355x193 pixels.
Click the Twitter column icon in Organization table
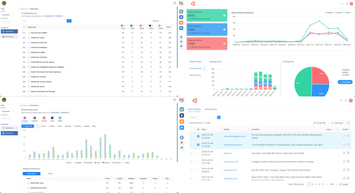click(x=159, y=26)
